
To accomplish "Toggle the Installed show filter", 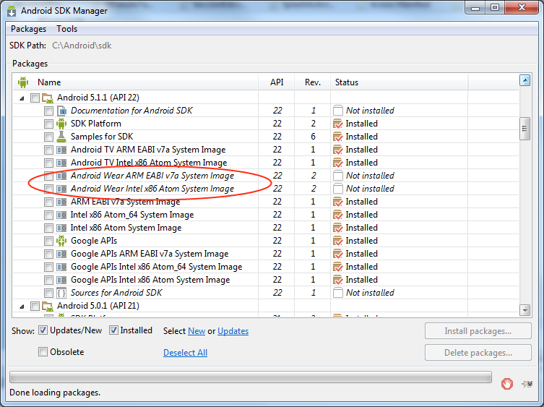I will pyautogui.click(x=113, y=330).
